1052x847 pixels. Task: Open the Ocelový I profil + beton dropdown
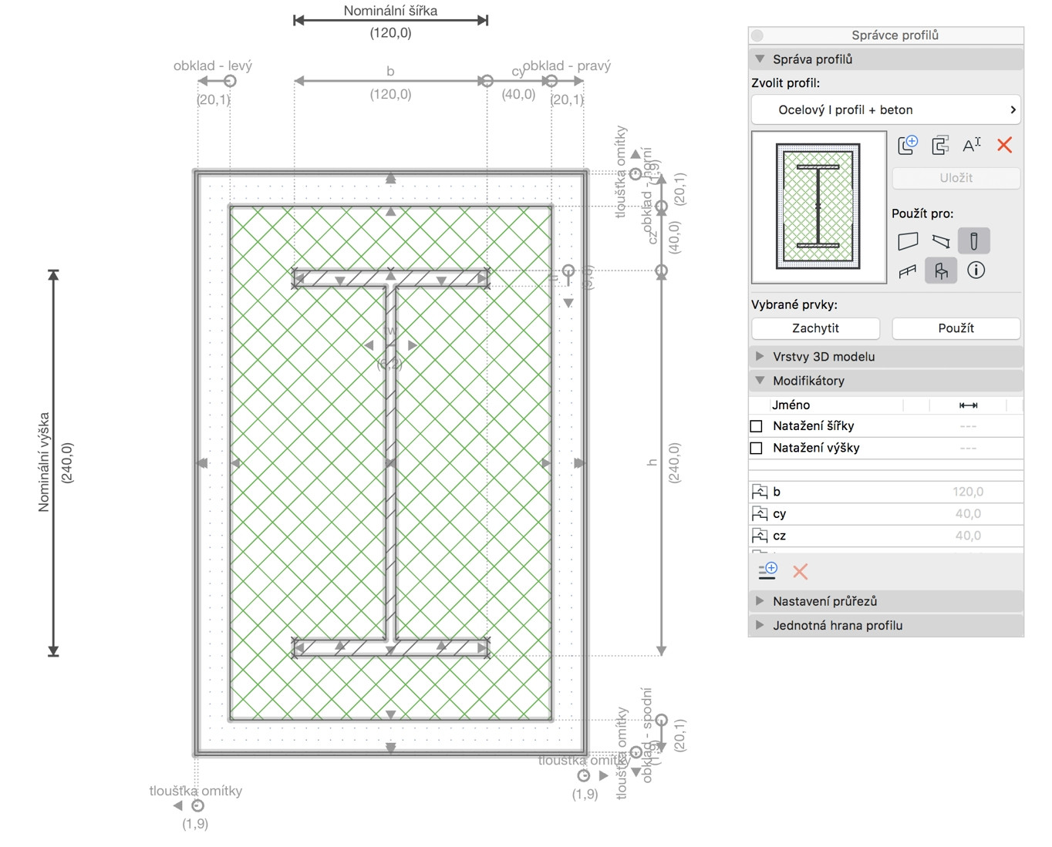[x=885, y=110]
